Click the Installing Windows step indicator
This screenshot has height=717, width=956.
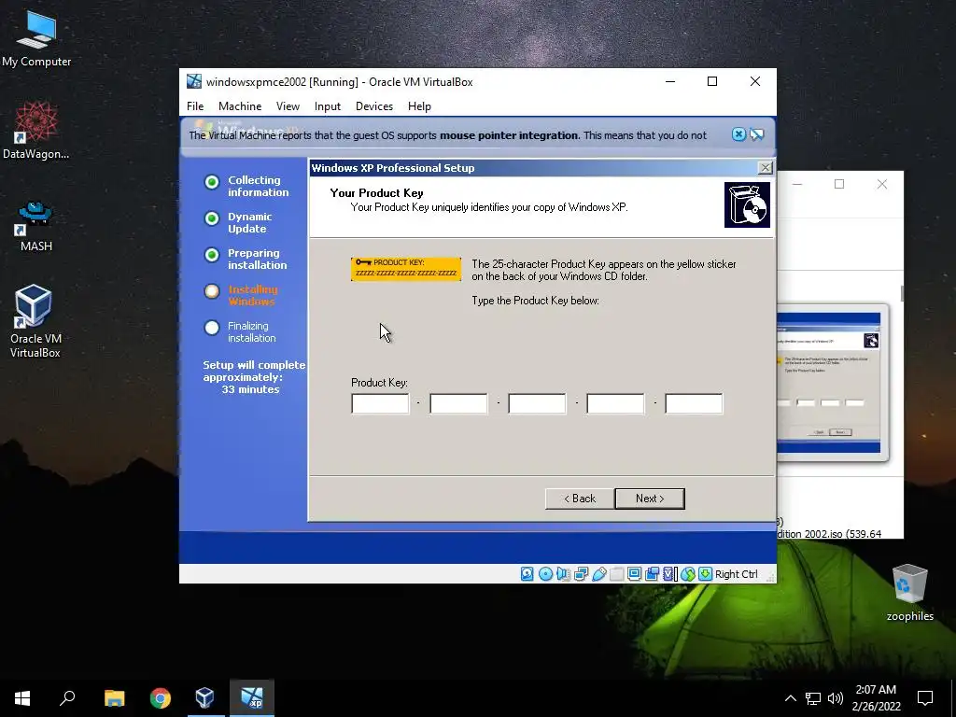click(212, 291)
